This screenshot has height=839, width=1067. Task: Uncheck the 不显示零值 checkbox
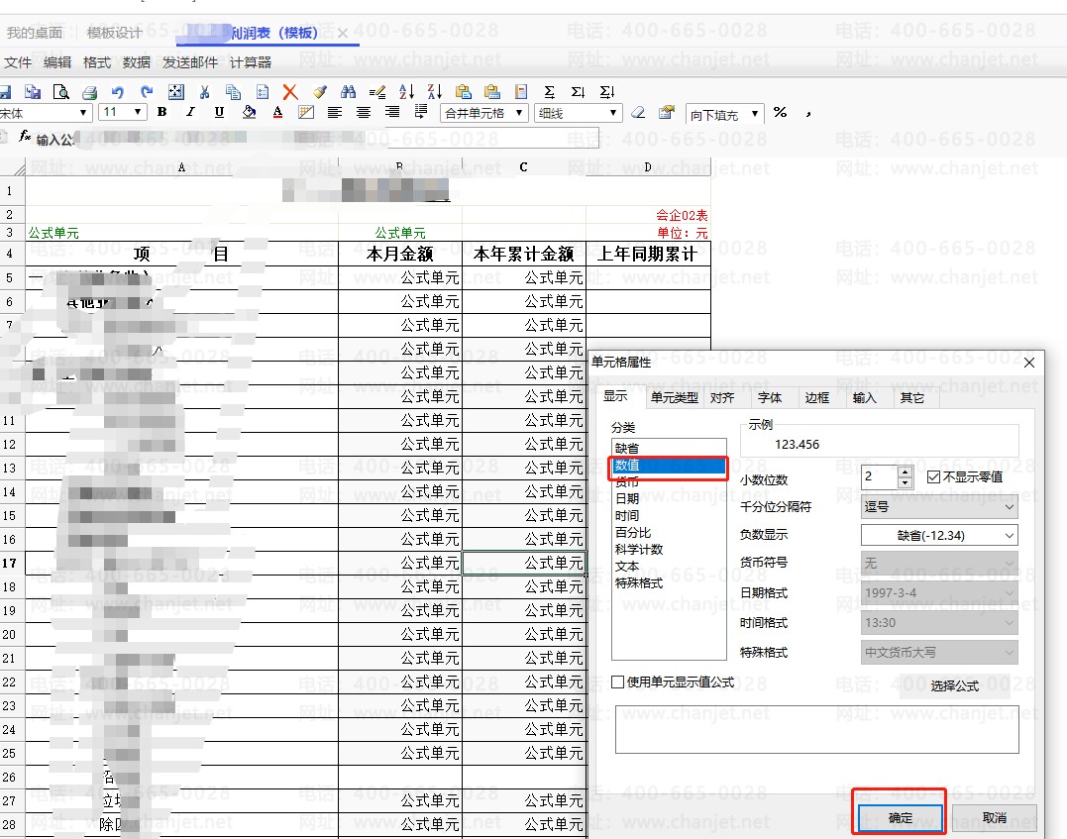click(933, 477)
